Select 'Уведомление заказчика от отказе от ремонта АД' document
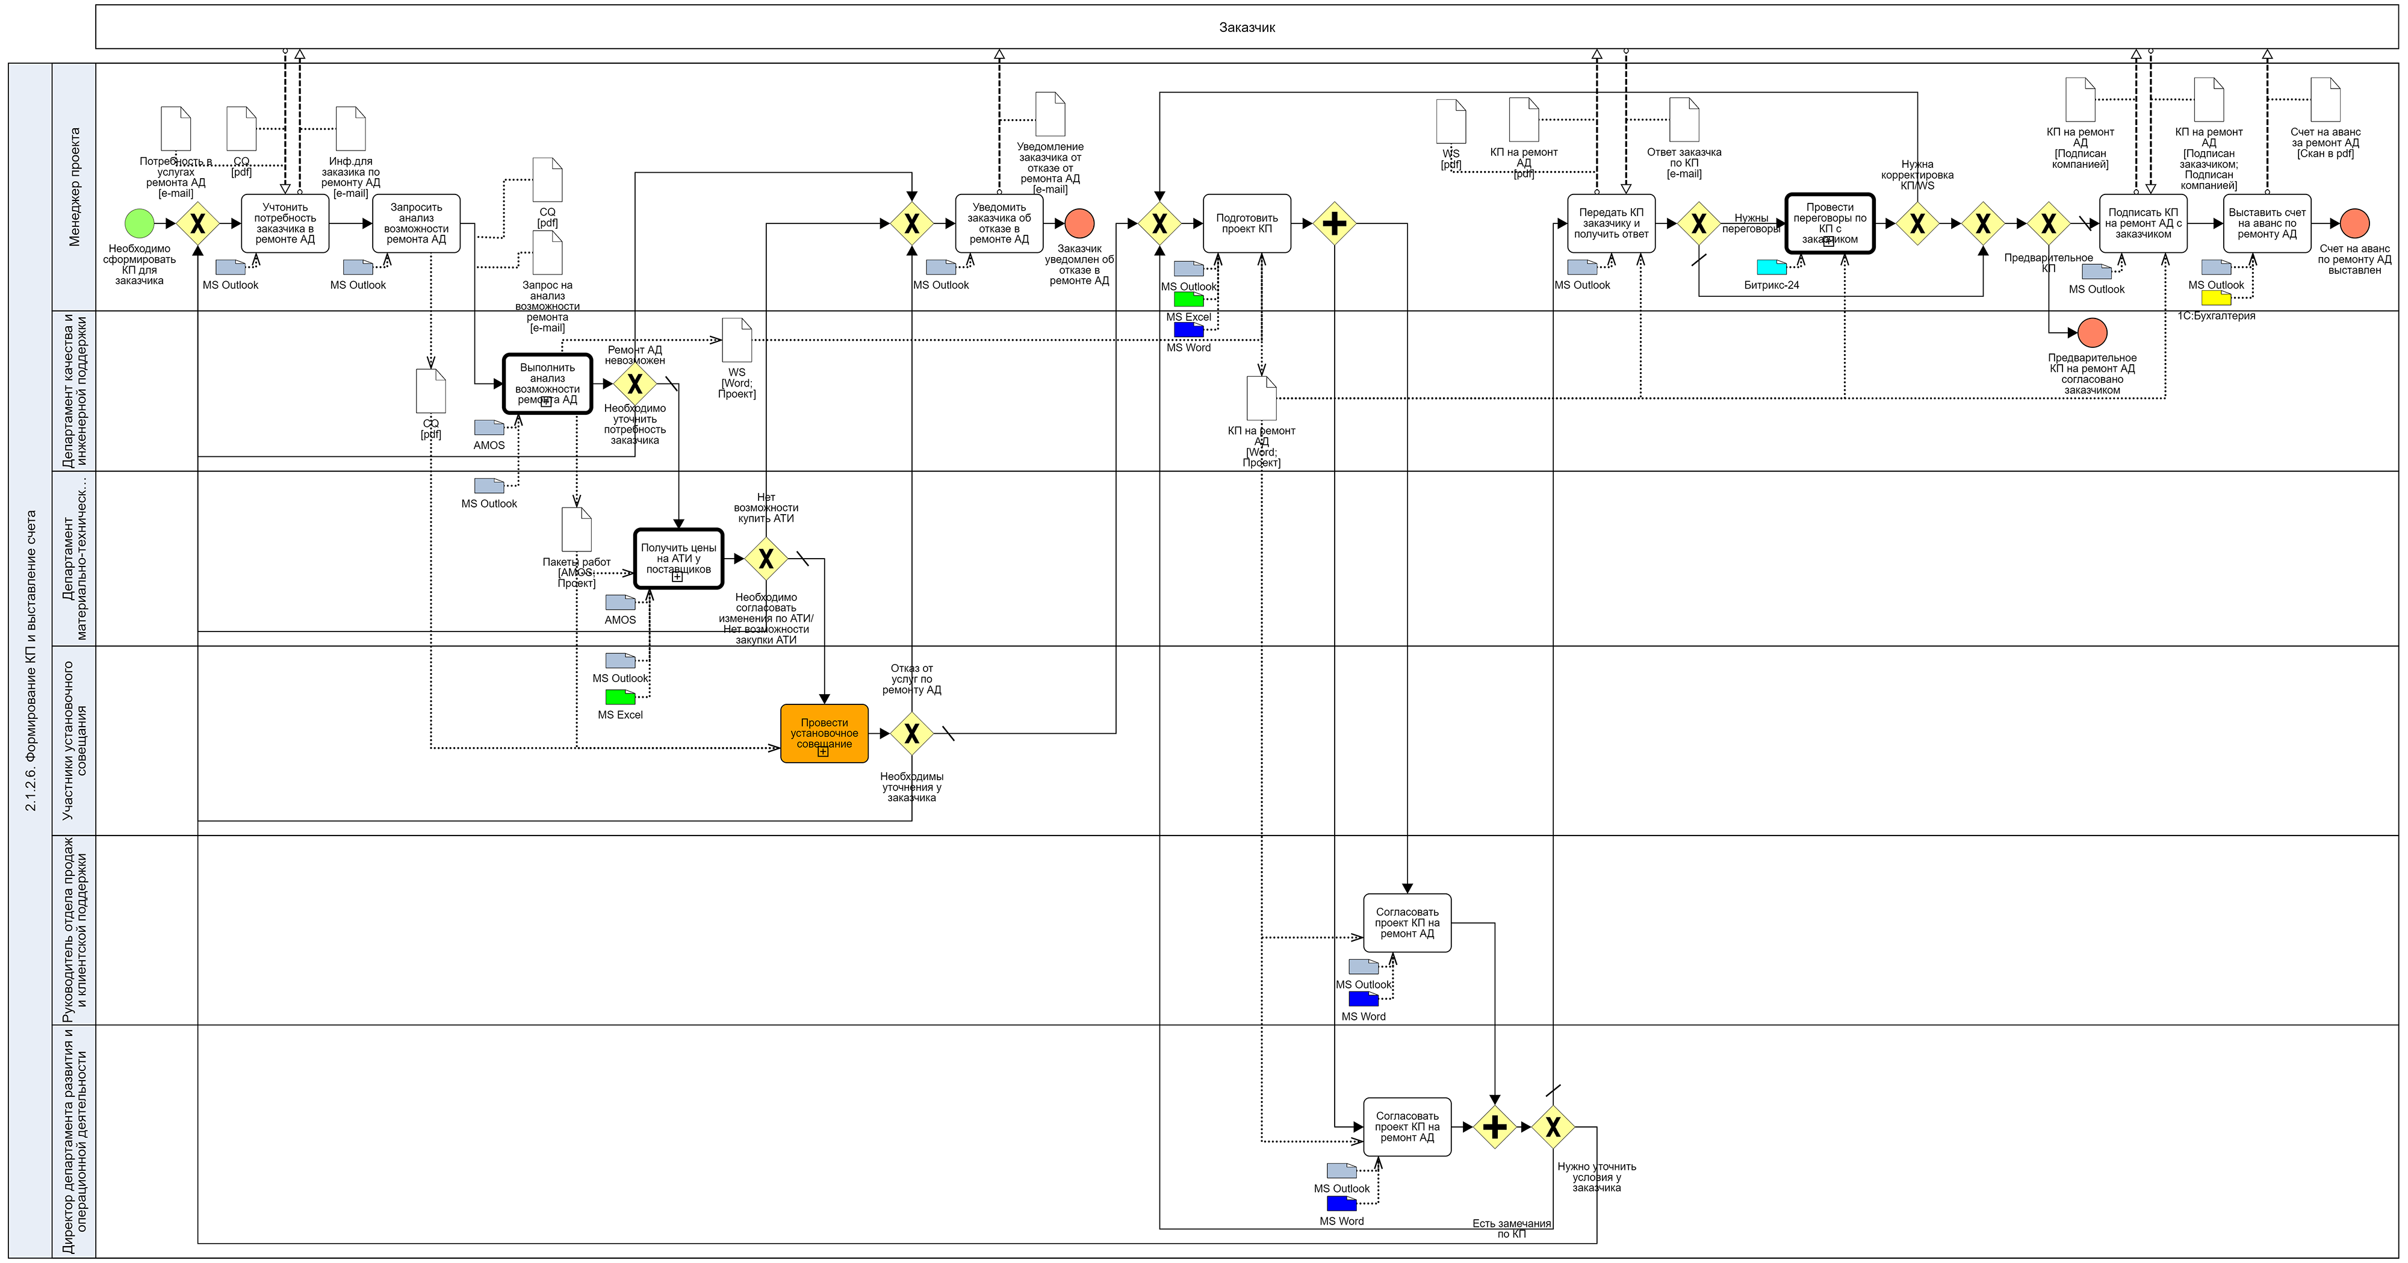Image resolution: width=2408 pixels, height=1263 pixels. (x=1050, y=114)
